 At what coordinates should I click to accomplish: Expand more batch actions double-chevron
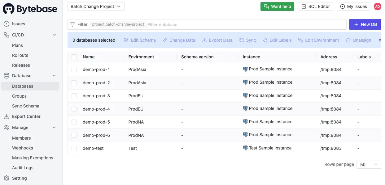pos(380,40)
